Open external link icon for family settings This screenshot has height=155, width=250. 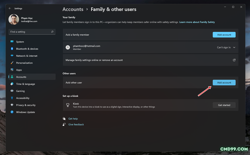[234, 60]
